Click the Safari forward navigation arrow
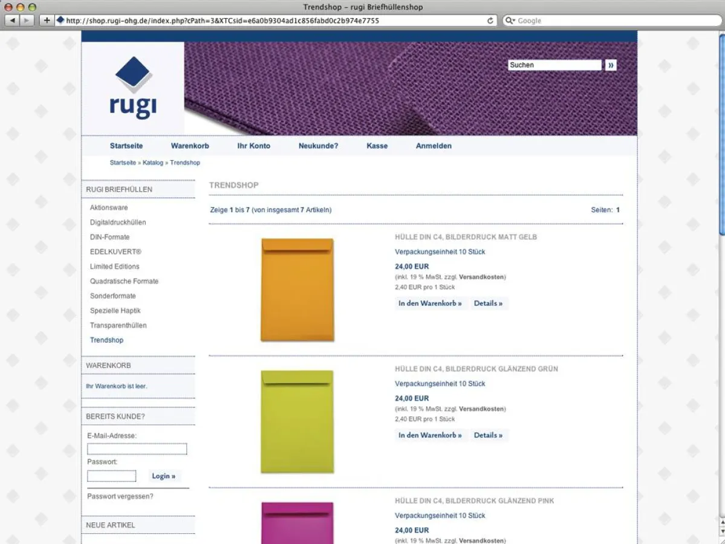725x544 pixels. click(25, 20)
